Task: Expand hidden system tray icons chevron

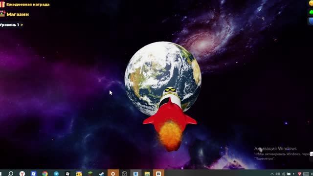Action: click(272, 174)
